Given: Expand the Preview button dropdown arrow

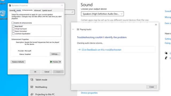Looking at the screenshot, I should (60, 62).
